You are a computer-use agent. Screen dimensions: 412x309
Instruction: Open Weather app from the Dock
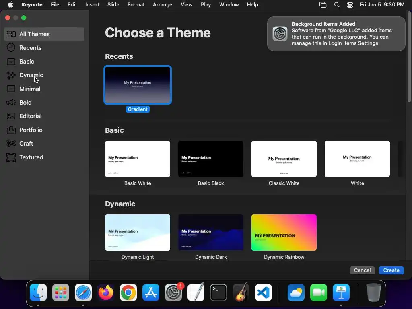pos(296,293)
